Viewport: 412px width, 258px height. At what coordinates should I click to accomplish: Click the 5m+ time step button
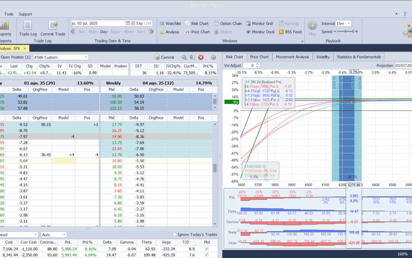[x=141, y=32]
